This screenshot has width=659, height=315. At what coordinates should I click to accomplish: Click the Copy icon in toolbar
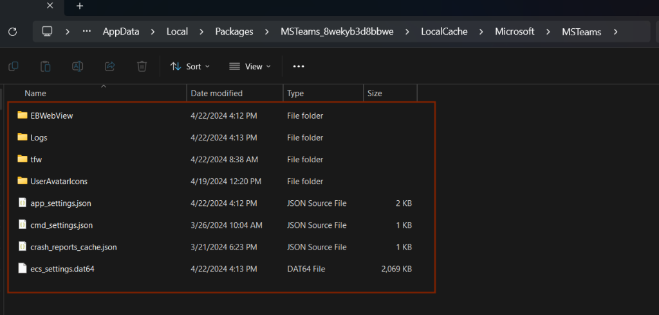point(13,66)
